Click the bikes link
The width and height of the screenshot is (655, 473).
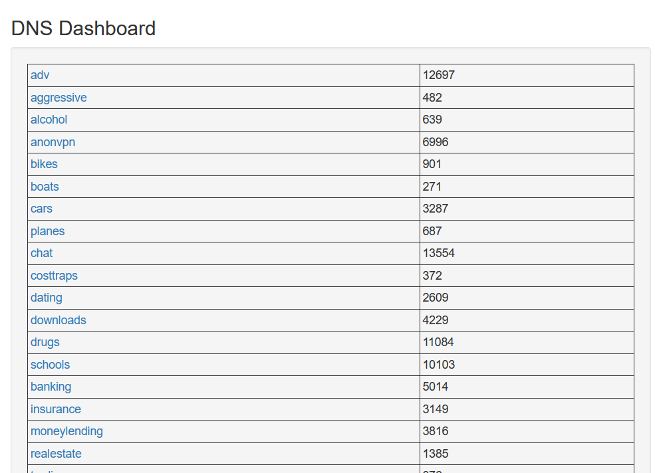[x=44, y=164]
